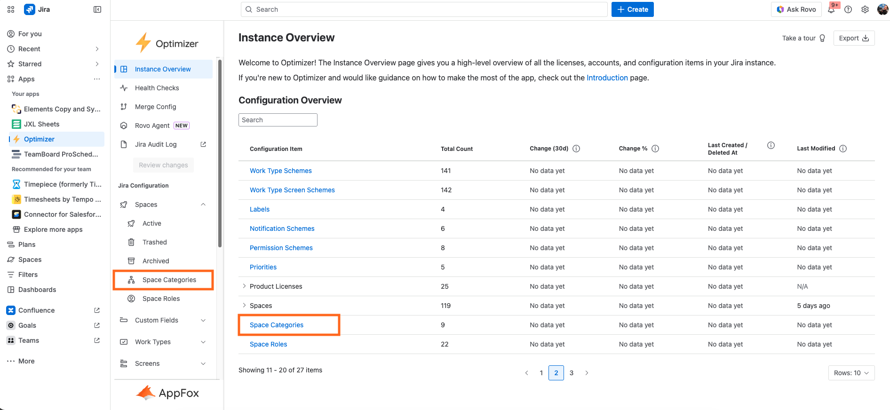This screenshot has width=890, height=410.
Task: Open the app switcher grid icon
Action: [x=11, y=9]
